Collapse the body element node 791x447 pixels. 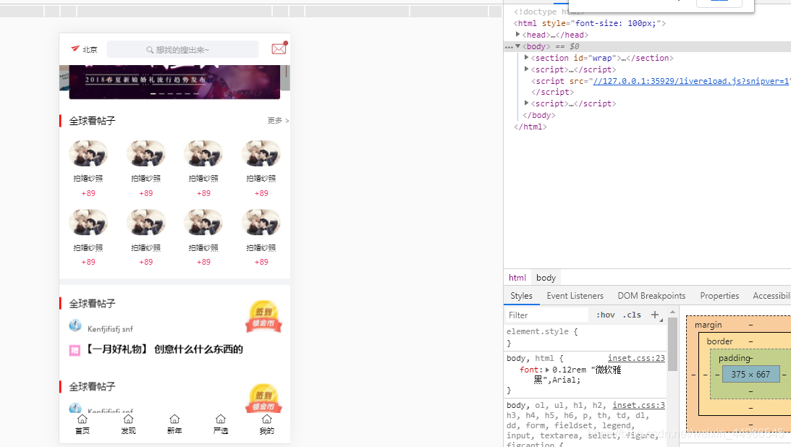point(517,46)
